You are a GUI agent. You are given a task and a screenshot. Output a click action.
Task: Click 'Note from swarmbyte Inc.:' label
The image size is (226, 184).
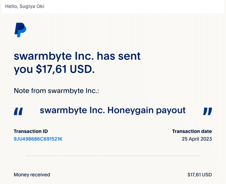click(56, 91)
